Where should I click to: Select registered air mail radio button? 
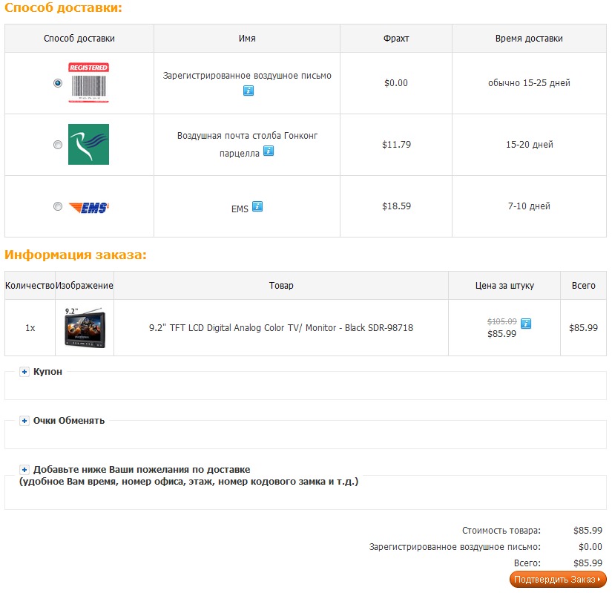pyautogui.click(x=58, y=83)
